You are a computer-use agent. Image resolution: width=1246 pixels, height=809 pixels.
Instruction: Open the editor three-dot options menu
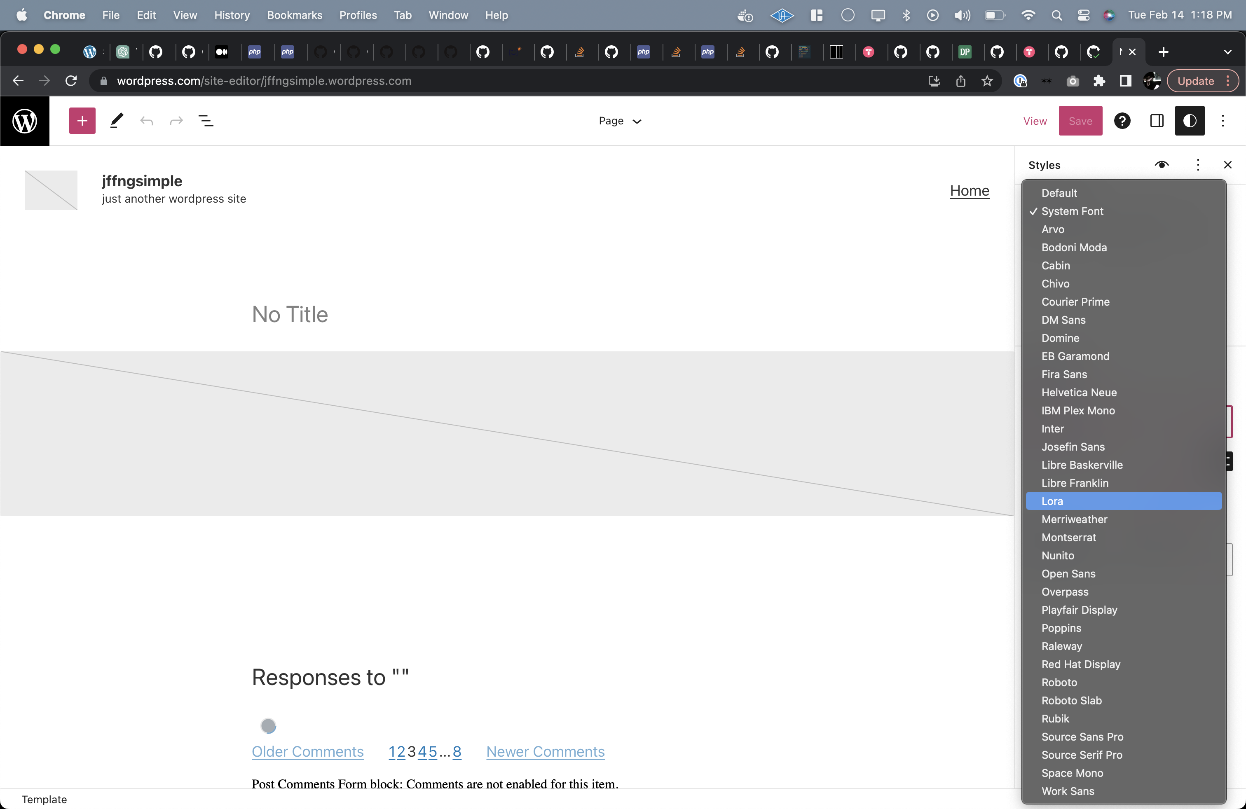(1223, 120)
